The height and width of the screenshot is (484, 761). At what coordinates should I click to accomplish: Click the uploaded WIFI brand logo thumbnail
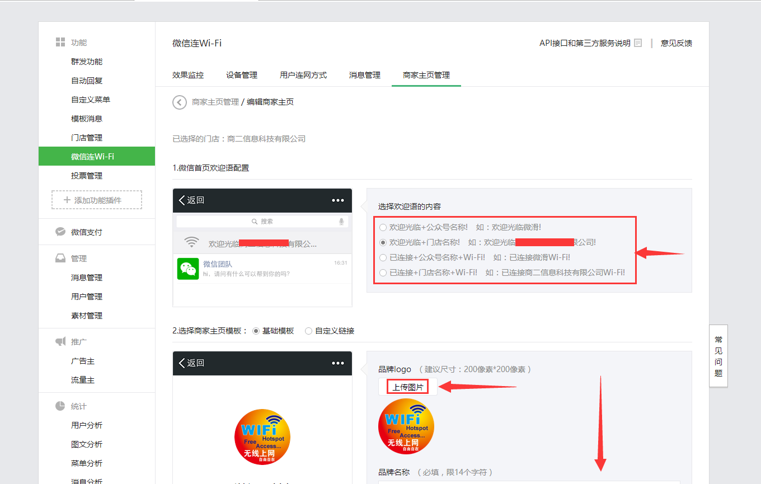tap(406, 426)
